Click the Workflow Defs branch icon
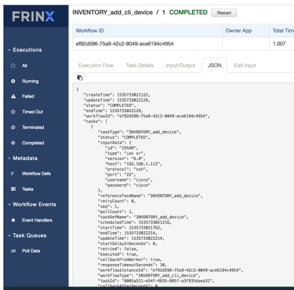The height and width of the screenshot is (290, 294). (13, 173)
